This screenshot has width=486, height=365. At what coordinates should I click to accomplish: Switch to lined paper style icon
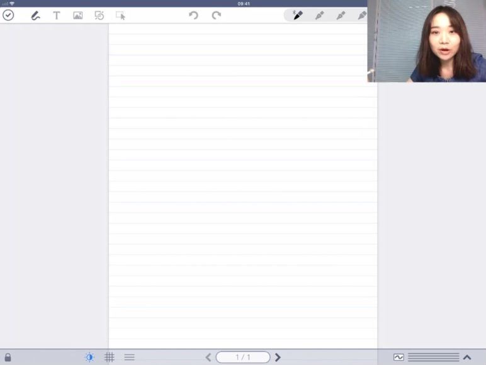(129, 357)
